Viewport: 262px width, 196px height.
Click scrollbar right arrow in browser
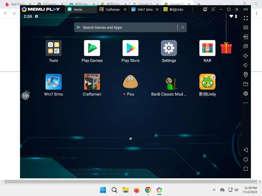pos(260,181)
